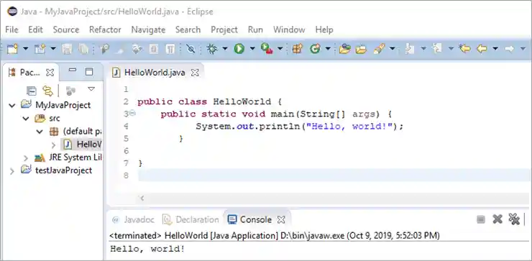Open the Window menu
Image resolution: width=532 pixels, height=261 pixels.
coord(289,30)
